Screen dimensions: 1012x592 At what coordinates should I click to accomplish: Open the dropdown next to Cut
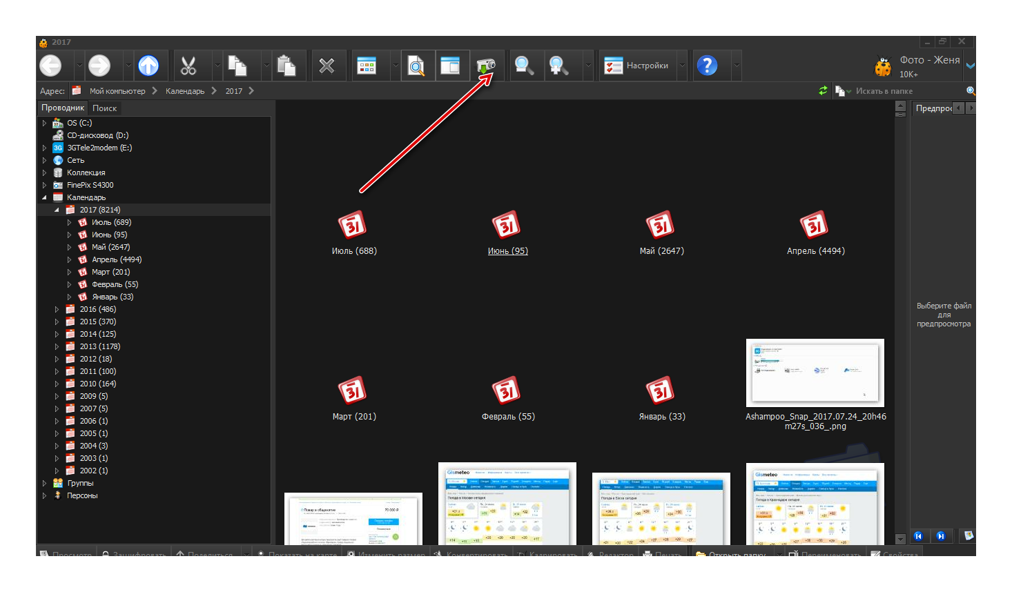click(x=217, y=66)
